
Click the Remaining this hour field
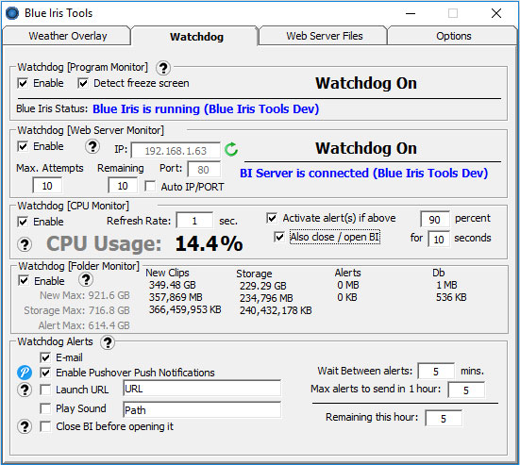coord(444,418)
